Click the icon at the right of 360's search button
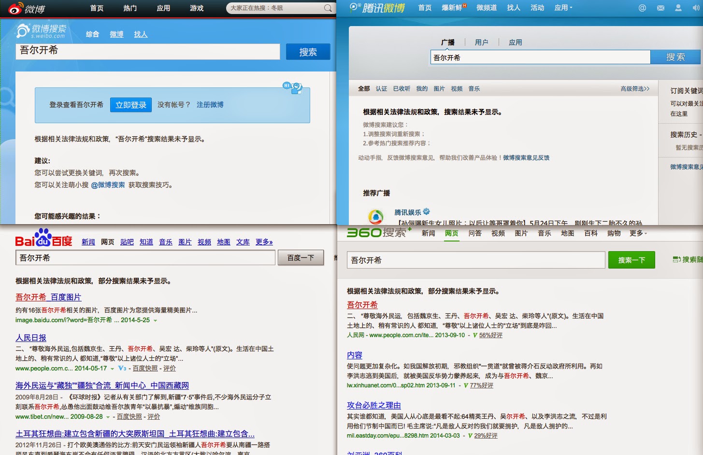 pyautogui.click(x=677, y=259)
